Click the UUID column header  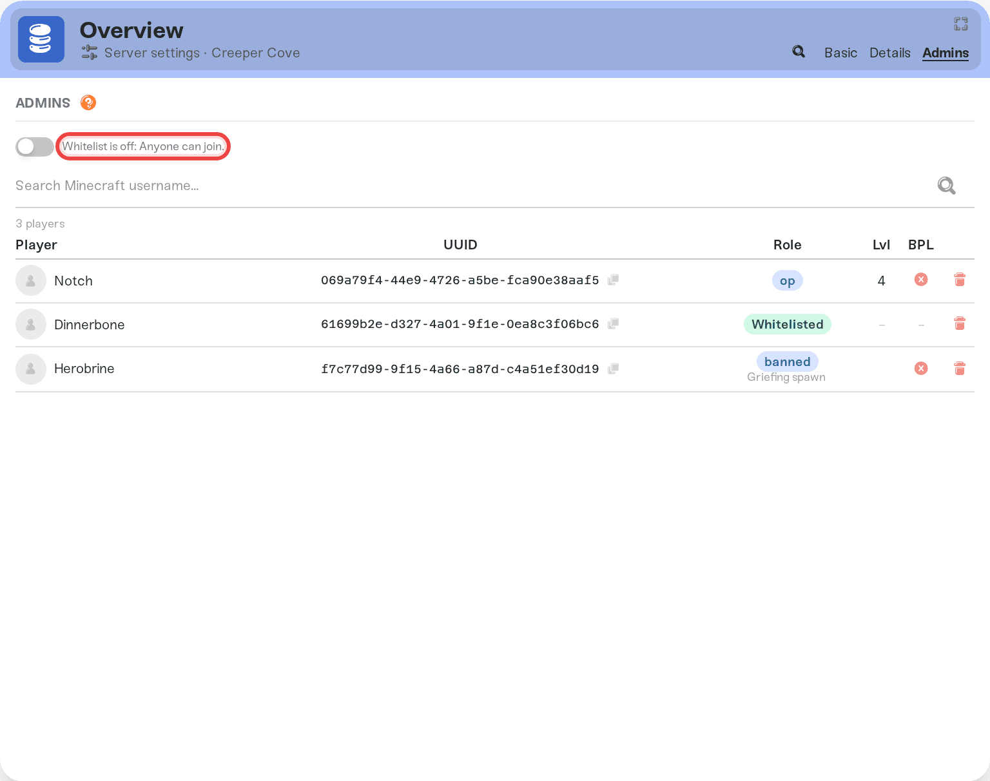click(460, 245)
